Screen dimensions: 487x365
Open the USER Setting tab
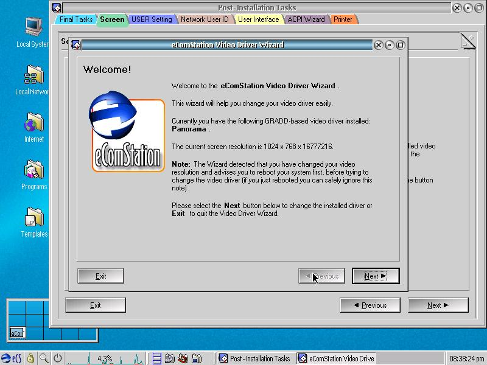[152, 19]
